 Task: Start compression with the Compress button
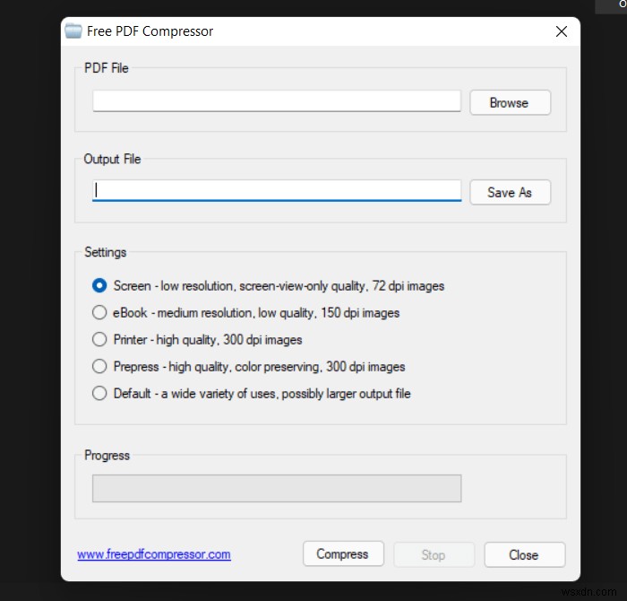[342, 554]
